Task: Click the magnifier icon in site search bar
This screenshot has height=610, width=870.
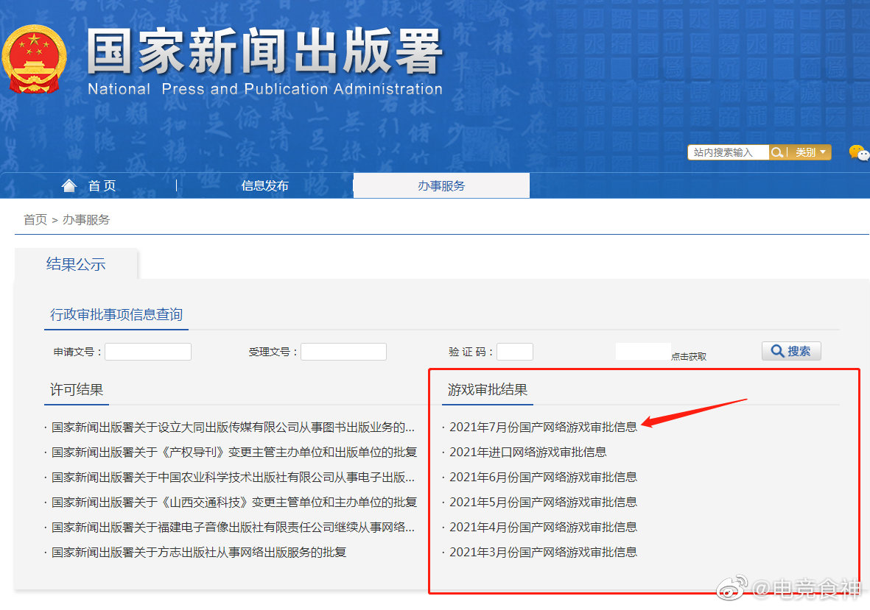Action: click(x=777, y=152)
